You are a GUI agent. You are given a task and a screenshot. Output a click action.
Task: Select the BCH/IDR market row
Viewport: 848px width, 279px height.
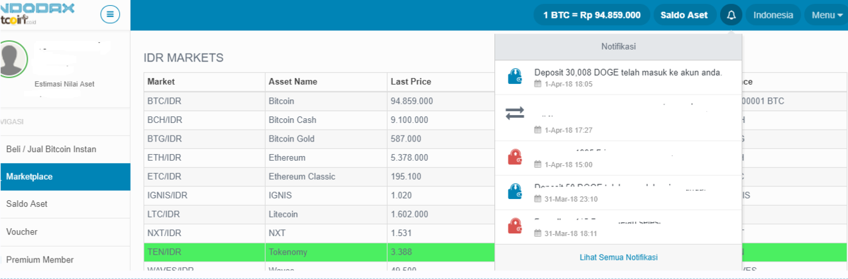point(319,120)
